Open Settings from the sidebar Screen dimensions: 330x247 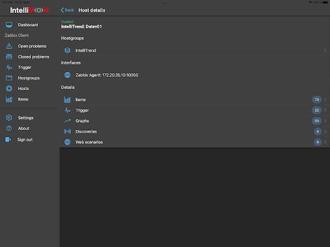click(x=26, y=118)
